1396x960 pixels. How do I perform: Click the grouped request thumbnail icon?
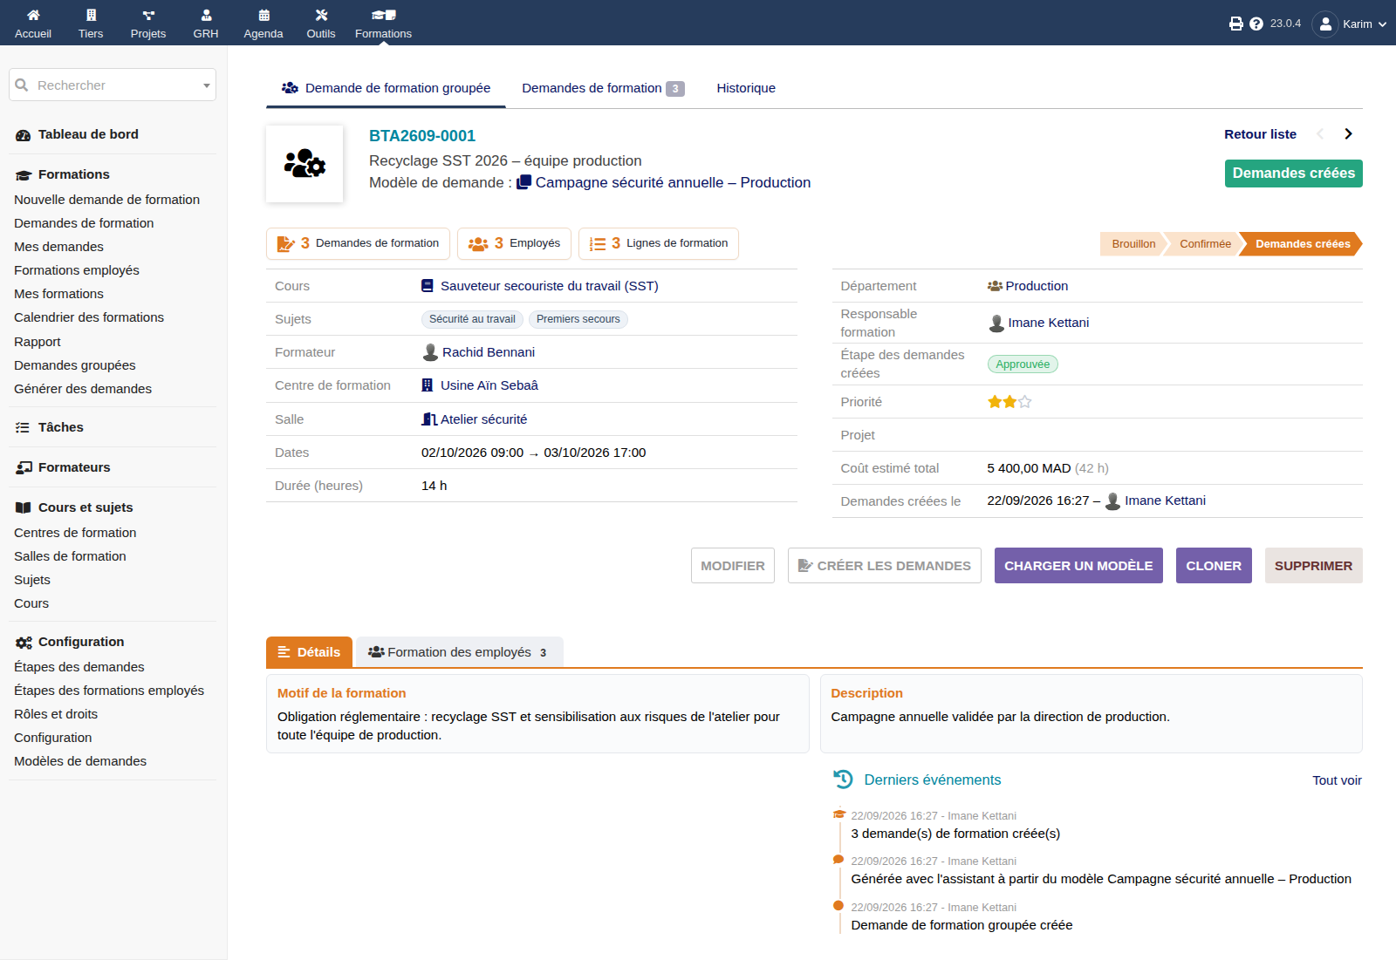click(x=305, y=164)
